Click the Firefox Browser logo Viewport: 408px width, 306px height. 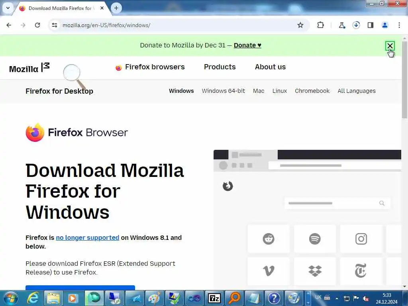(77, 132)
